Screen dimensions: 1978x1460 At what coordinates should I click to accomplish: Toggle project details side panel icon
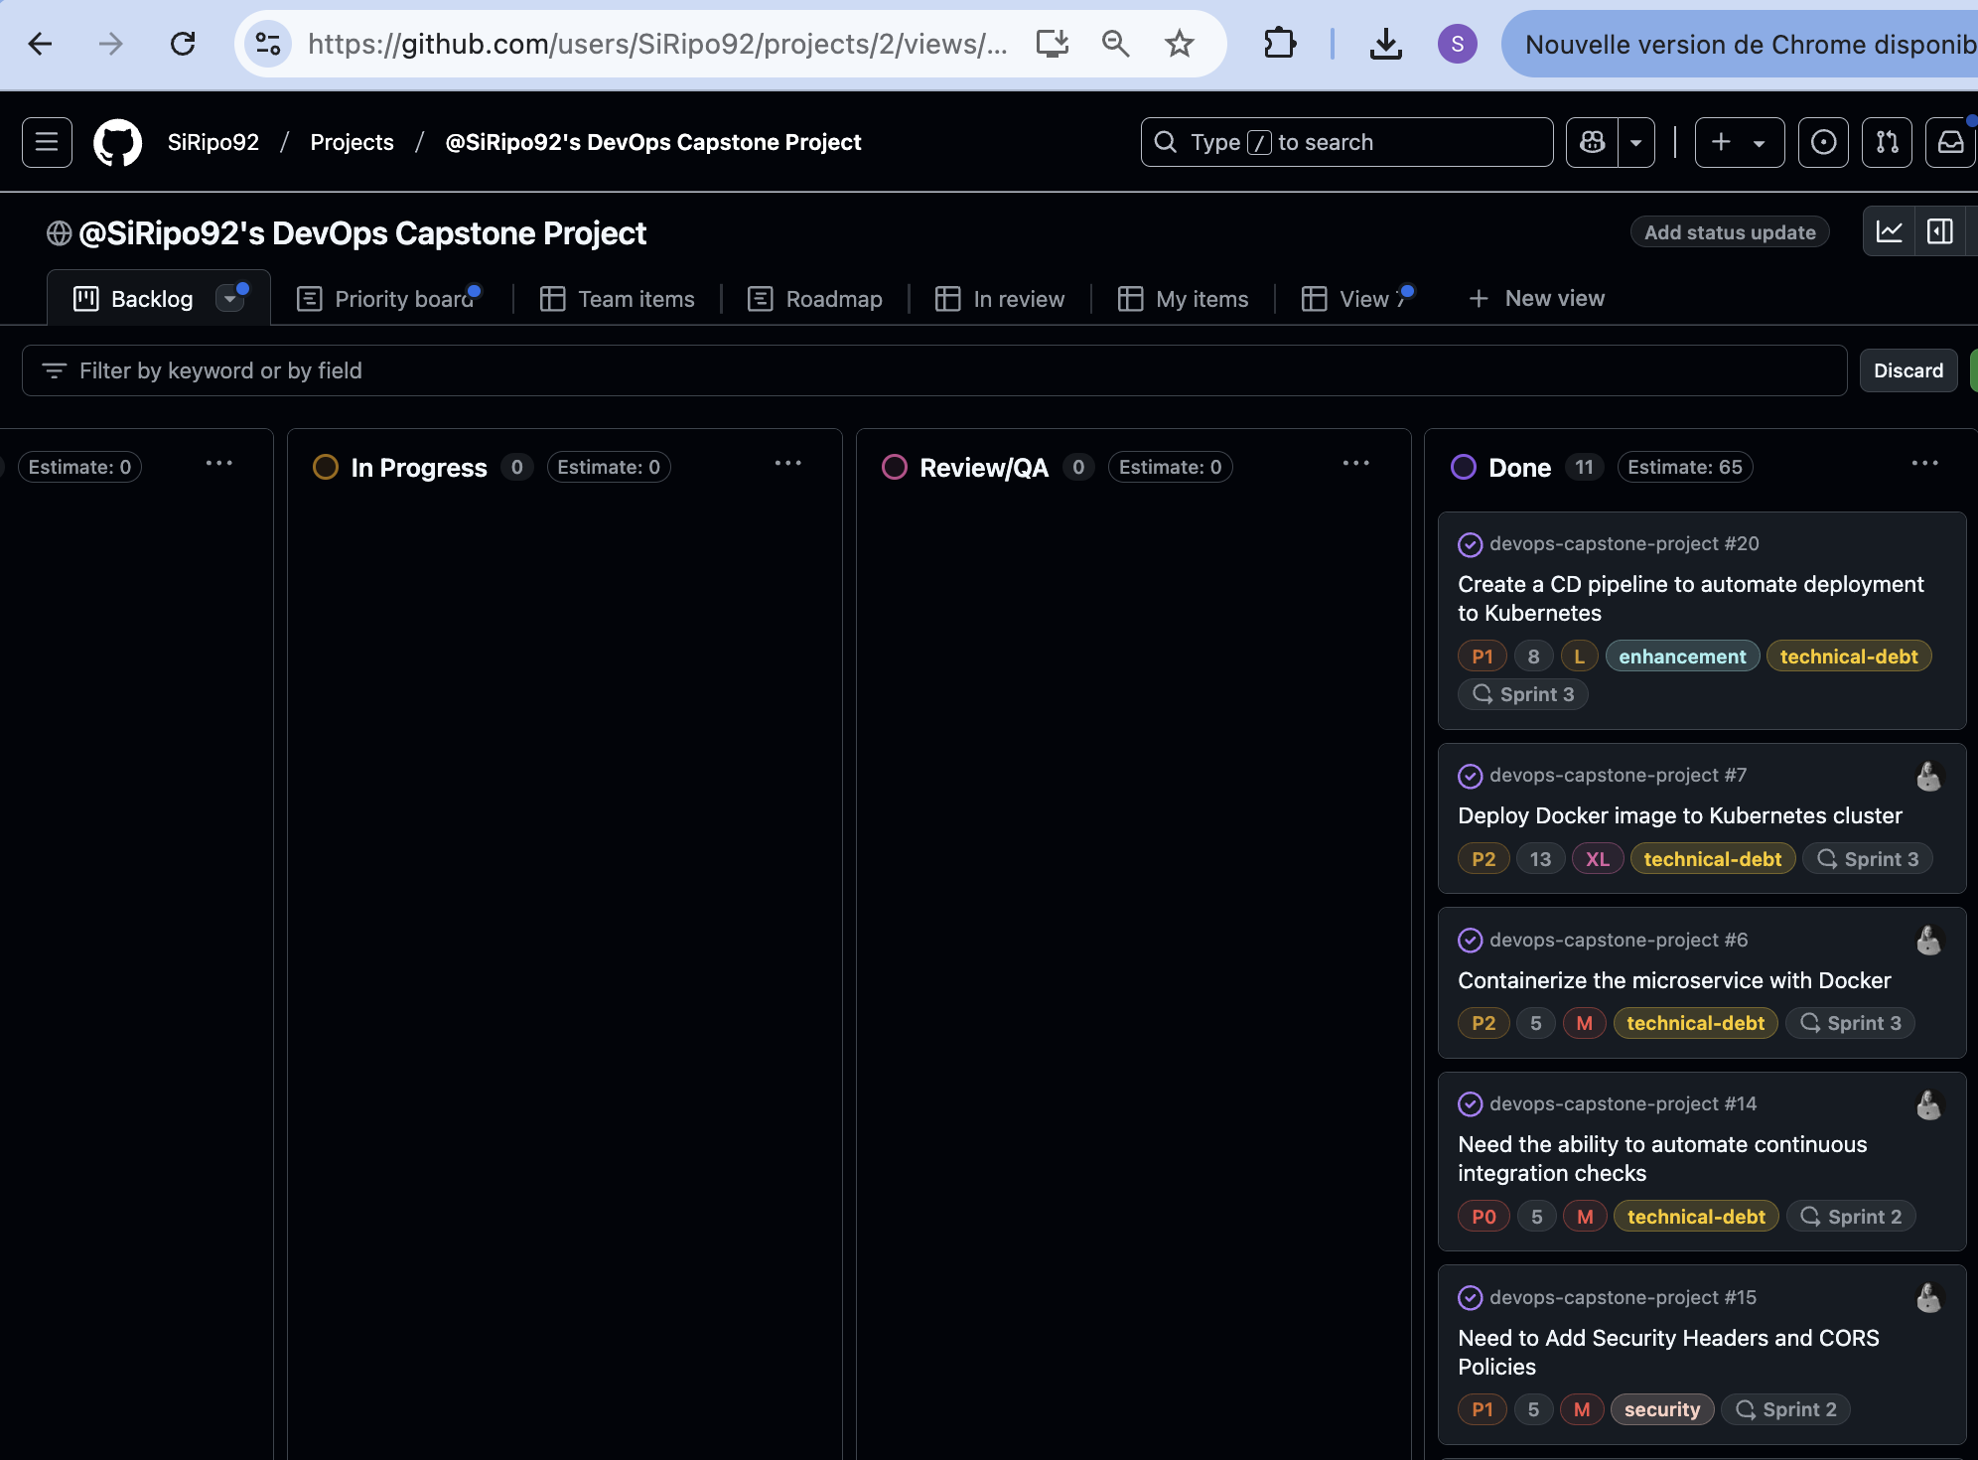1939,231
